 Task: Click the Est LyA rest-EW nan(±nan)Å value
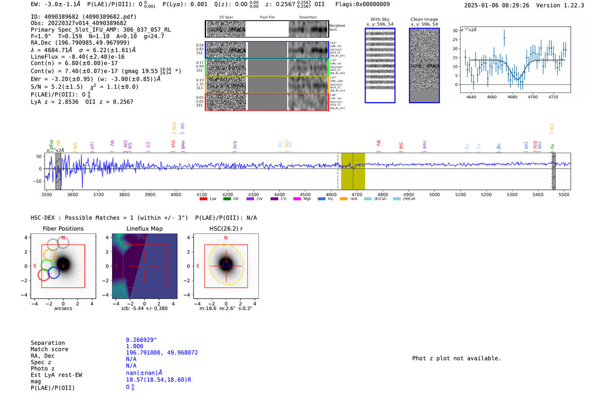point(144,373)
